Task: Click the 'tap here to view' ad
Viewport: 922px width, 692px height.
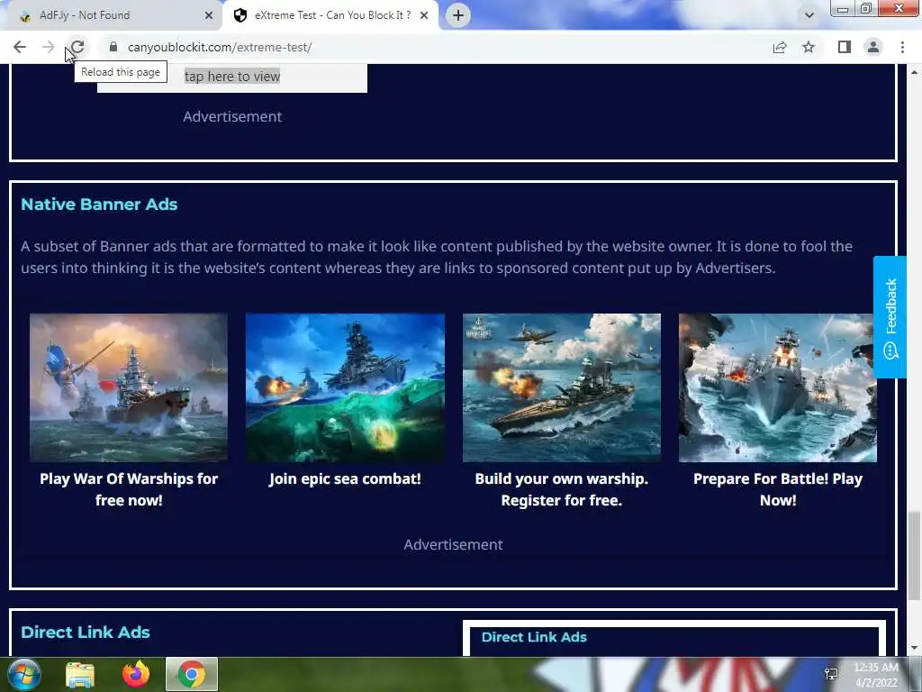Action: tap(232, 77)
